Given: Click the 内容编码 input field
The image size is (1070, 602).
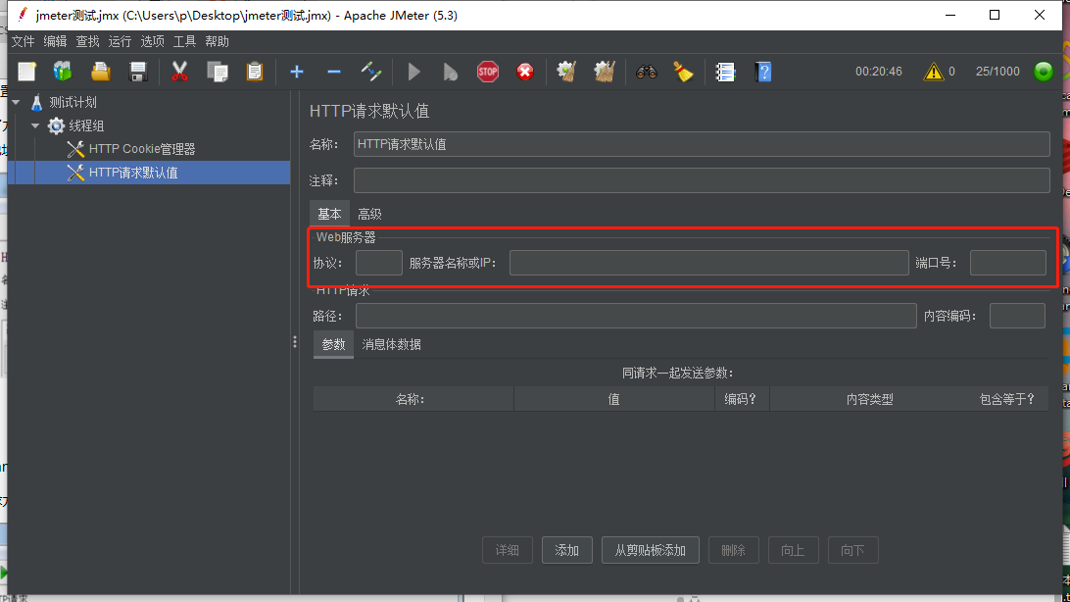Looking at the screenshot, I should (1017, 316).
